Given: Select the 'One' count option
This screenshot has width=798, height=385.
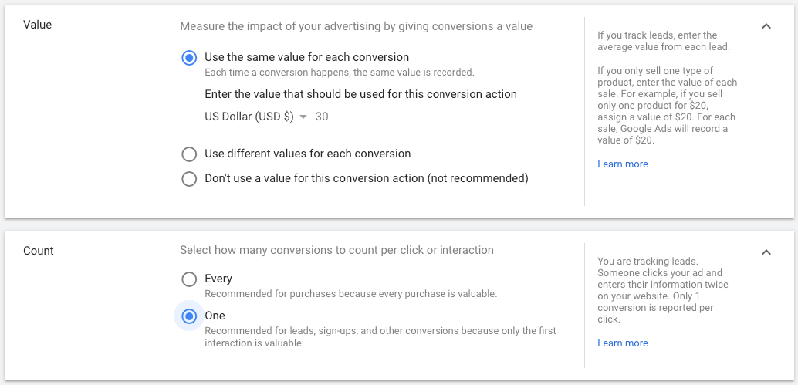Looking at the screenshot, I should click(189, 316).
